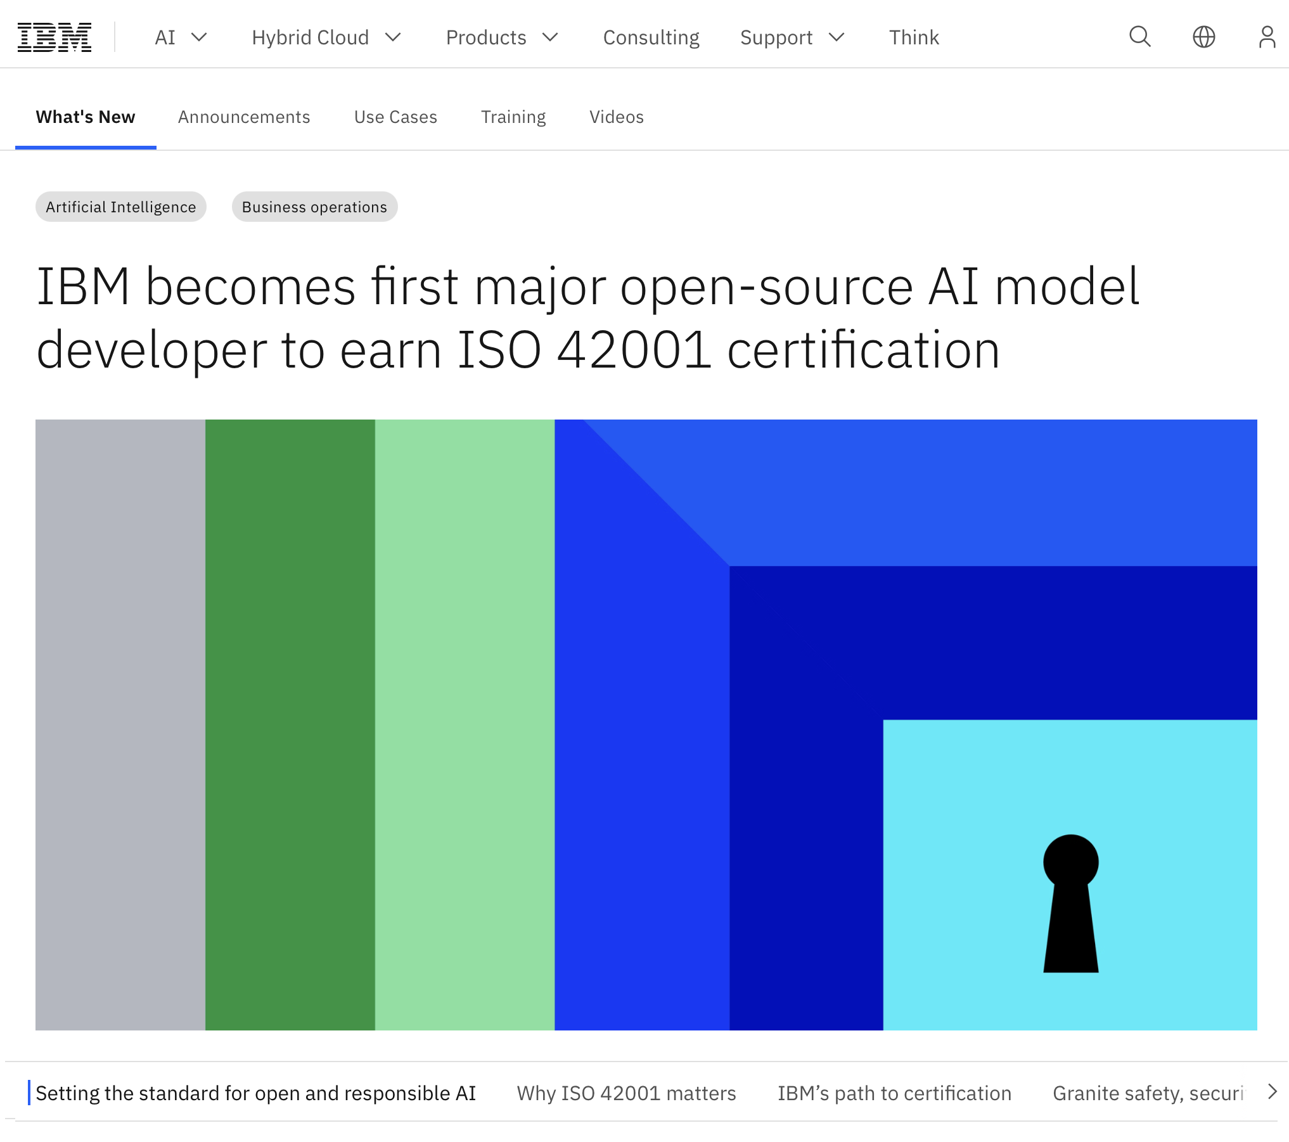This screenshot has height=1142, width=1289.
Task: Jump to Why ISO 42001 matters
Action: [x=626, y=1093]
